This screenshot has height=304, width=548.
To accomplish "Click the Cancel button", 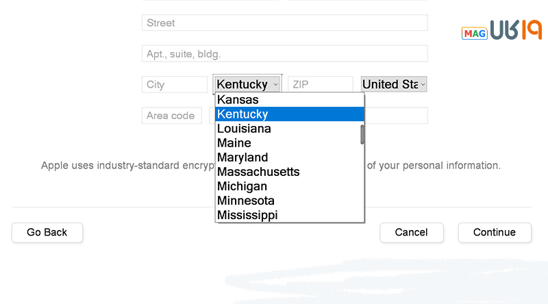I will (x=412, y=232).
